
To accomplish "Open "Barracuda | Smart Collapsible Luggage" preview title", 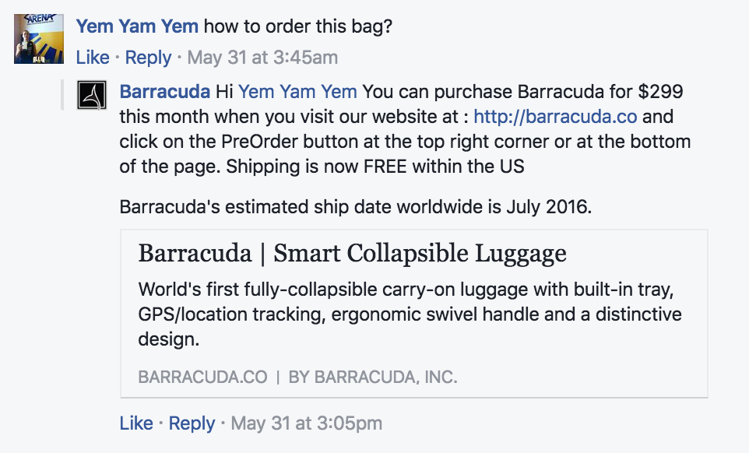I will tap(352, 253).
